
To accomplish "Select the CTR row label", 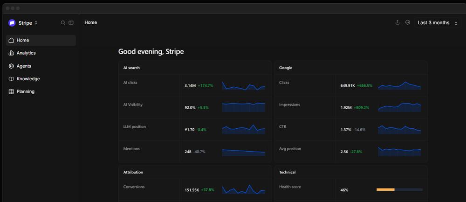I will click(x=283, y=127).
